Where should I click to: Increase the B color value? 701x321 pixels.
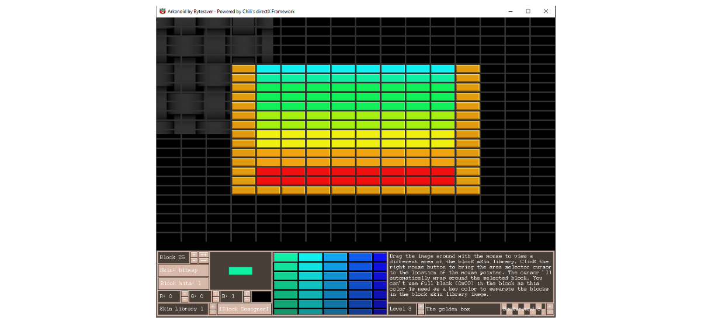[x=247, y=294]
